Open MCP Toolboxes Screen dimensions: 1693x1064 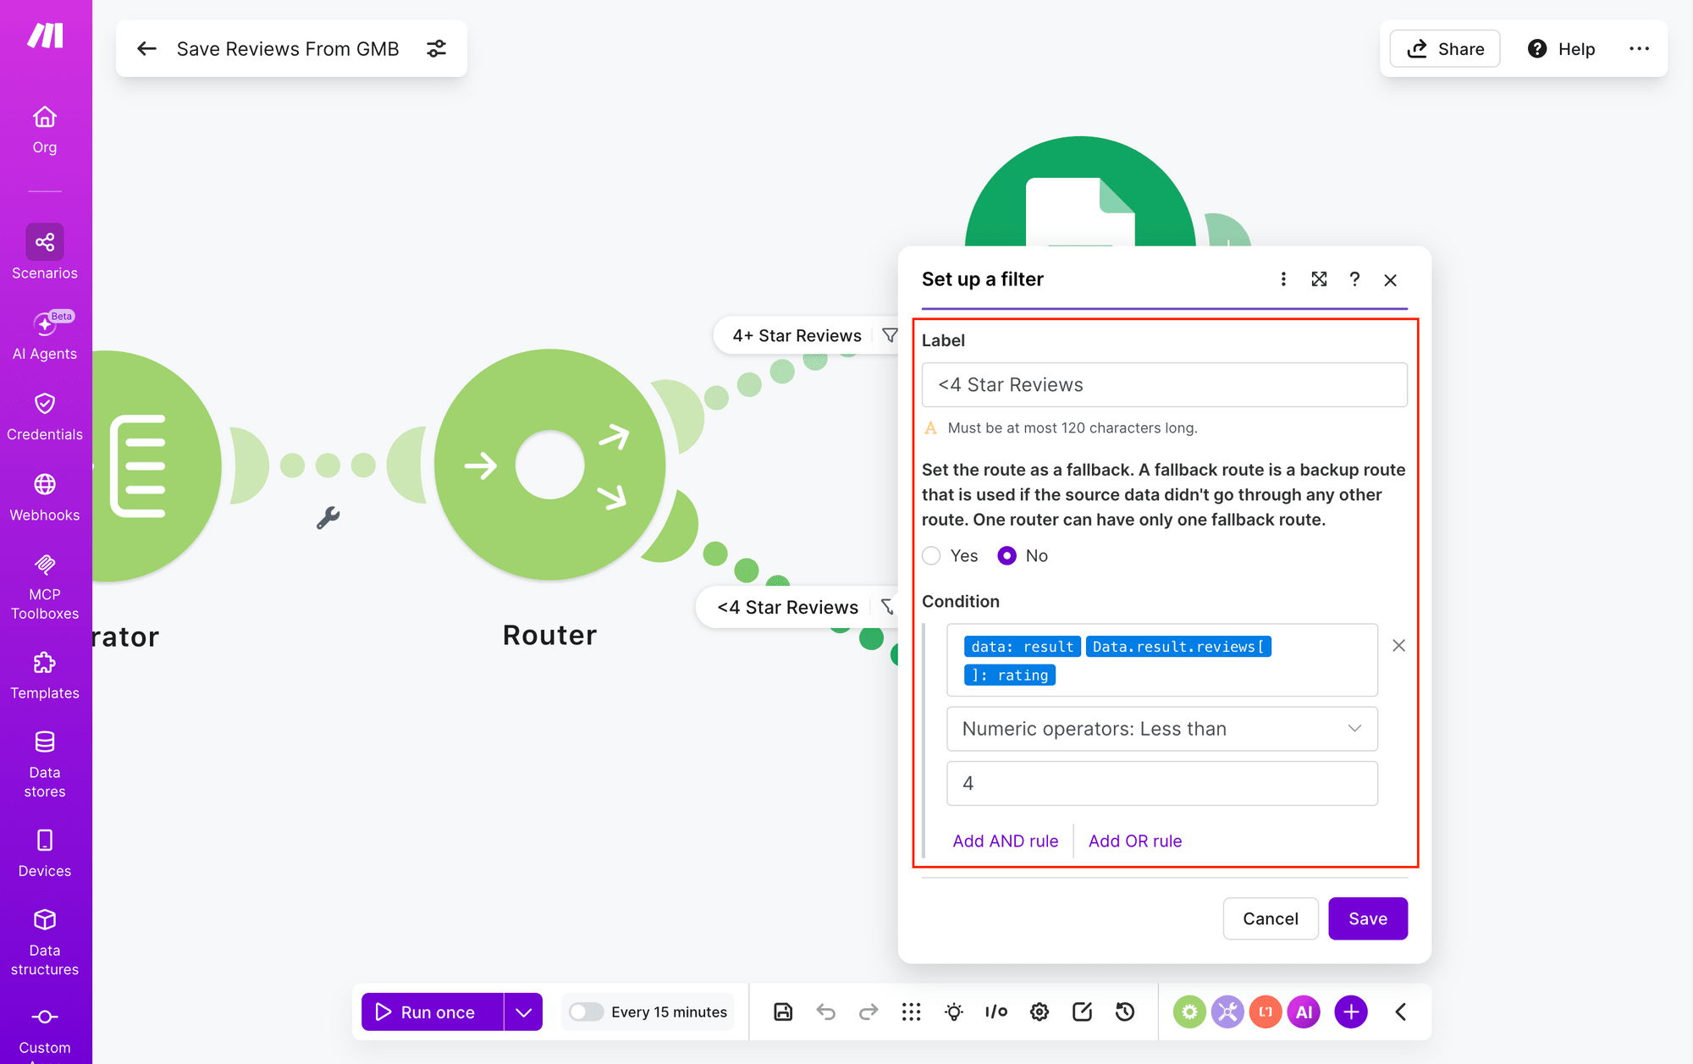point(45,587)
